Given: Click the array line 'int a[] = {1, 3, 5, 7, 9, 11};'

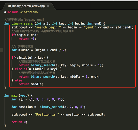Looking at the screenshot, I should pos(38,99).
